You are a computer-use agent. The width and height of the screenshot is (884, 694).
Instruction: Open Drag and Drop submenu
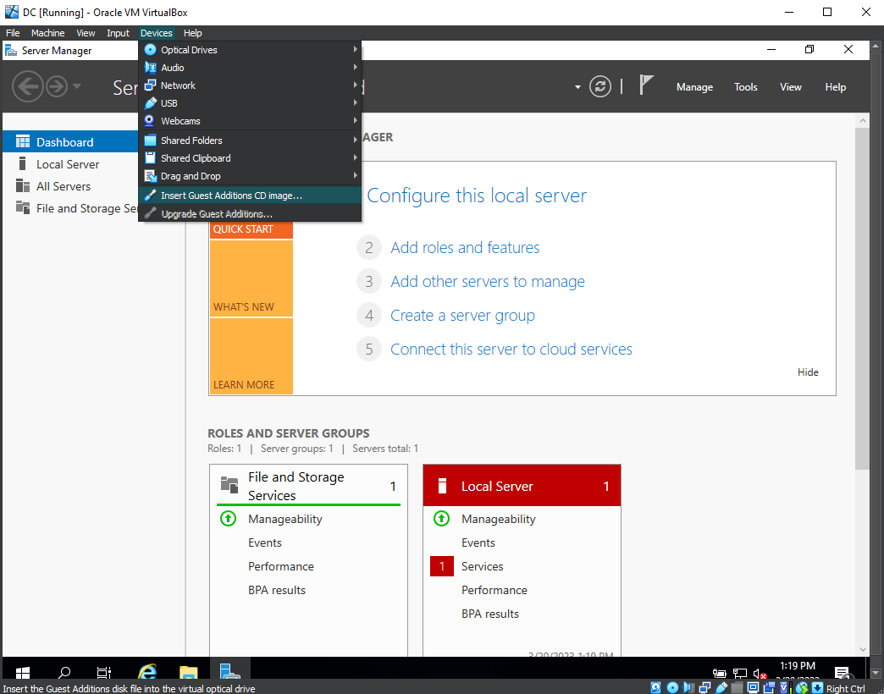[x=250, y=176]
